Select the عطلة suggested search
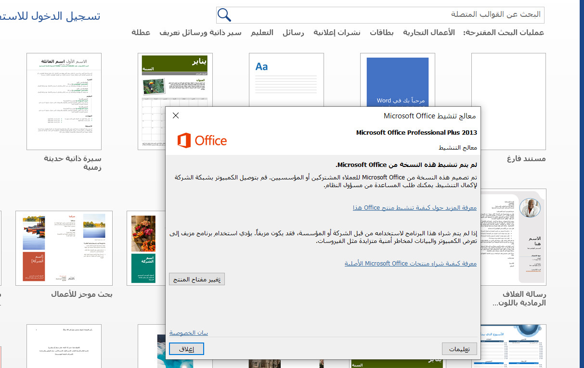This screenshot has height=368, width=584. pos(141,33)
